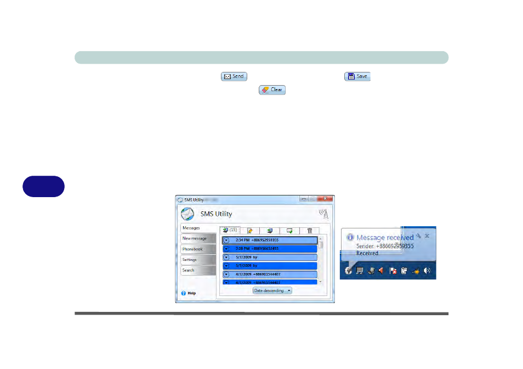Image resolution: width=523 pixels, height=369 pixels.
Task: Click the Send button
Action: tap(234, 76)
